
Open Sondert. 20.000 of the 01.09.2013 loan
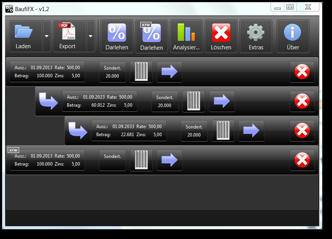click(112, 72)
